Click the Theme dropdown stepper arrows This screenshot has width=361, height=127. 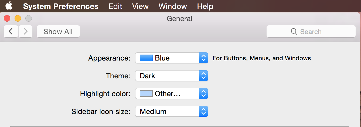coord(203,76)
